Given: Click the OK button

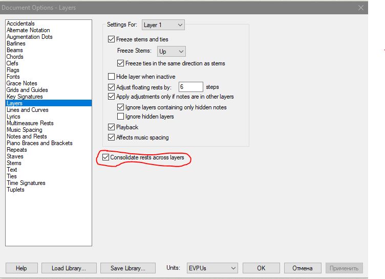Looking at the screenshot, I should [x=261, y=268].
